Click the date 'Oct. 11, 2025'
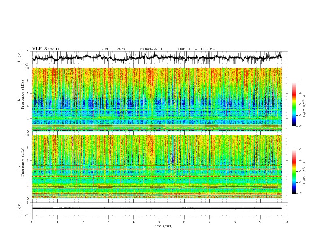Screen dimensions: 322x249 point(113,49)
